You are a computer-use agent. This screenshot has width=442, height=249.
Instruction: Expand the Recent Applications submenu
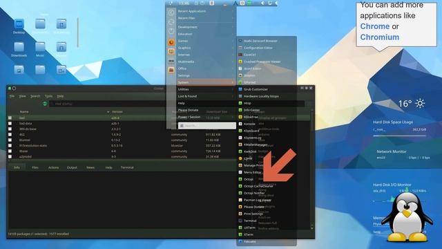(x=206, y=11)
